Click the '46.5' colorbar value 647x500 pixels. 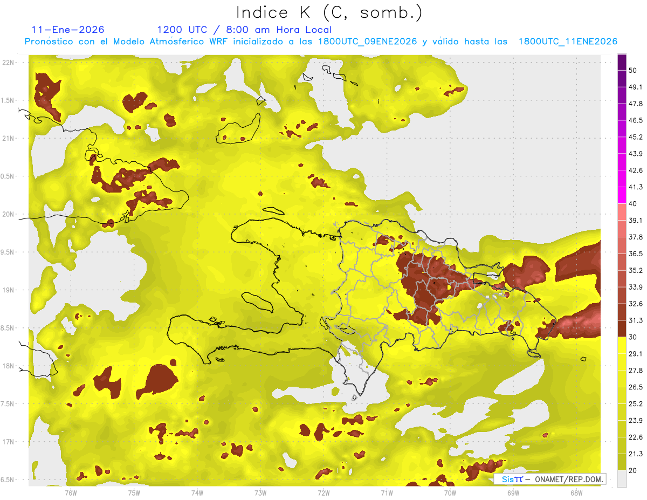pyautogui.click(x=636, y=120)
